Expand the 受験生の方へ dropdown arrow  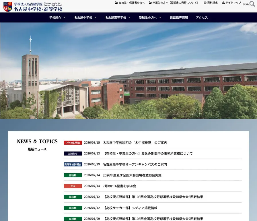pyautogui.click(x=160, y=18)
